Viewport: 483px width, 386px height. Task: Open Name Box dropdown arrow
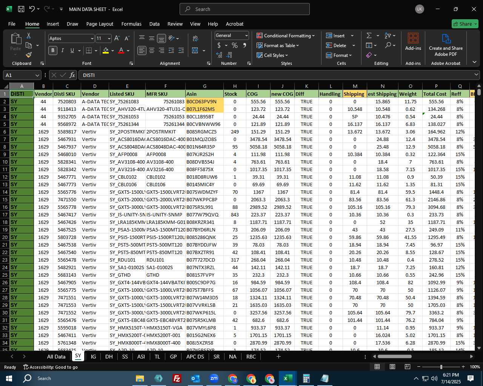click(37, 75)
